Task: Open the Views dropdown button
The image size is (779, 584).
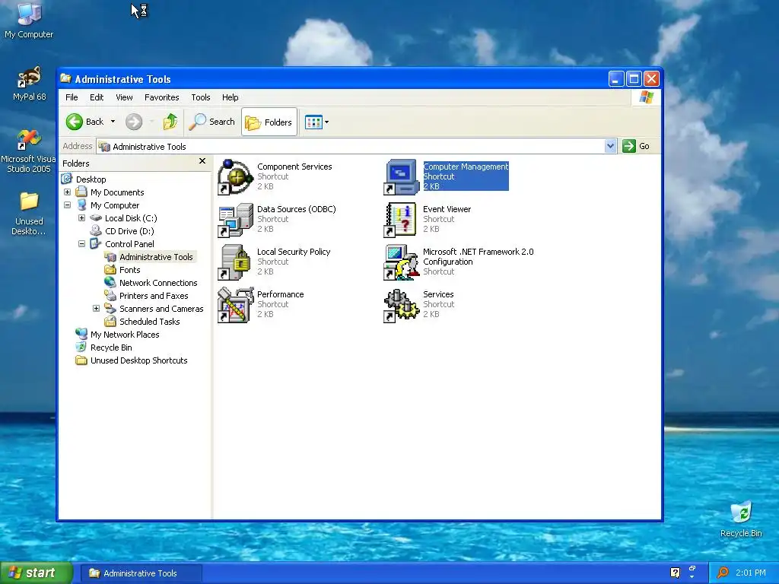Action: click(316, 122)
